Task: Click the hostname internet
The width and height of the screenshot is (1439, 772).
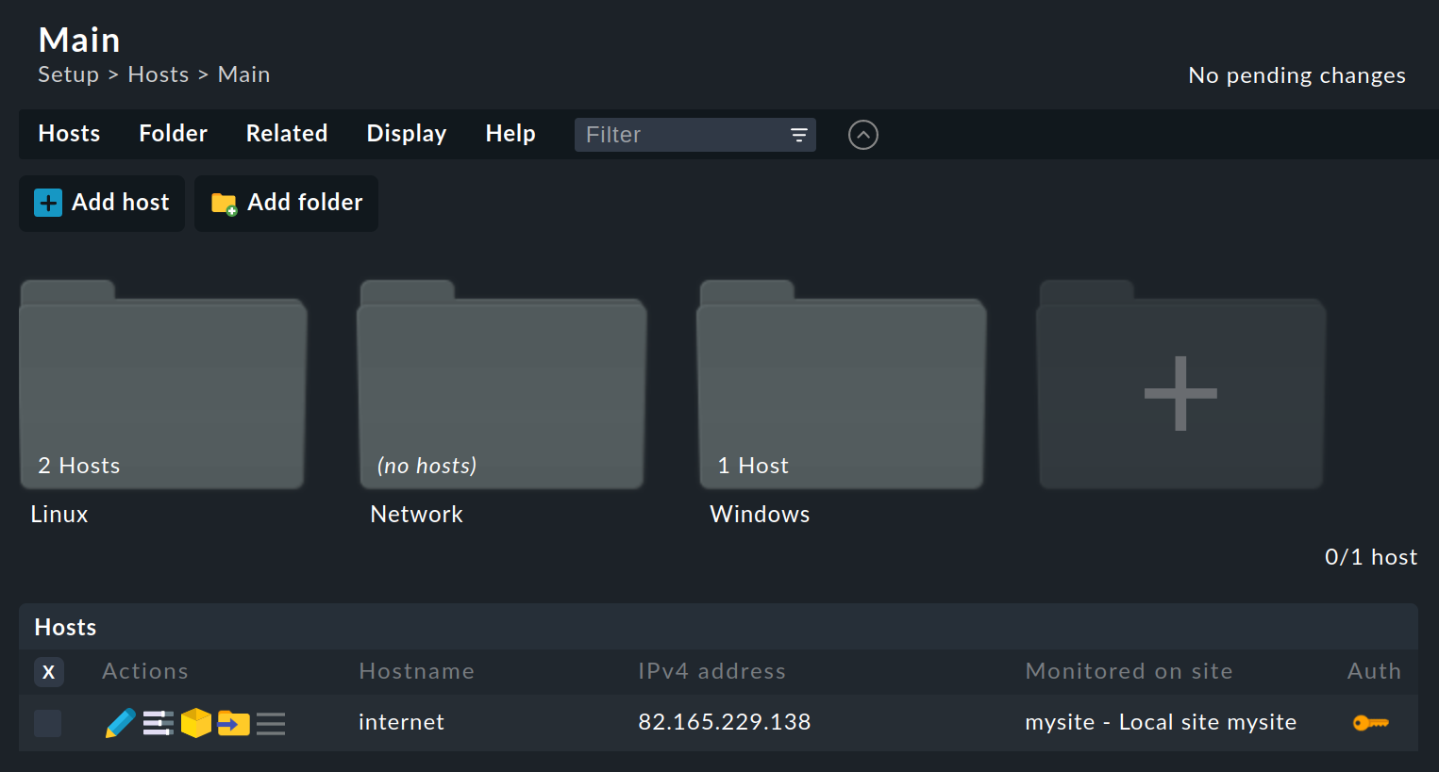Action: point(401,722)
